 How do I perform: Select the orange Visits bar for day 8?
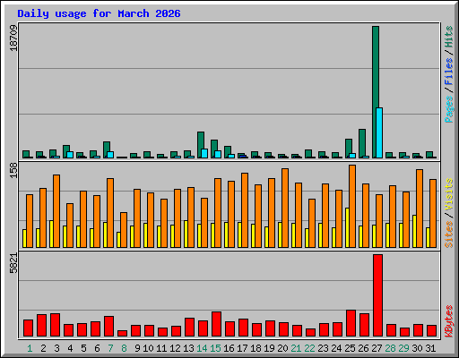124,230
